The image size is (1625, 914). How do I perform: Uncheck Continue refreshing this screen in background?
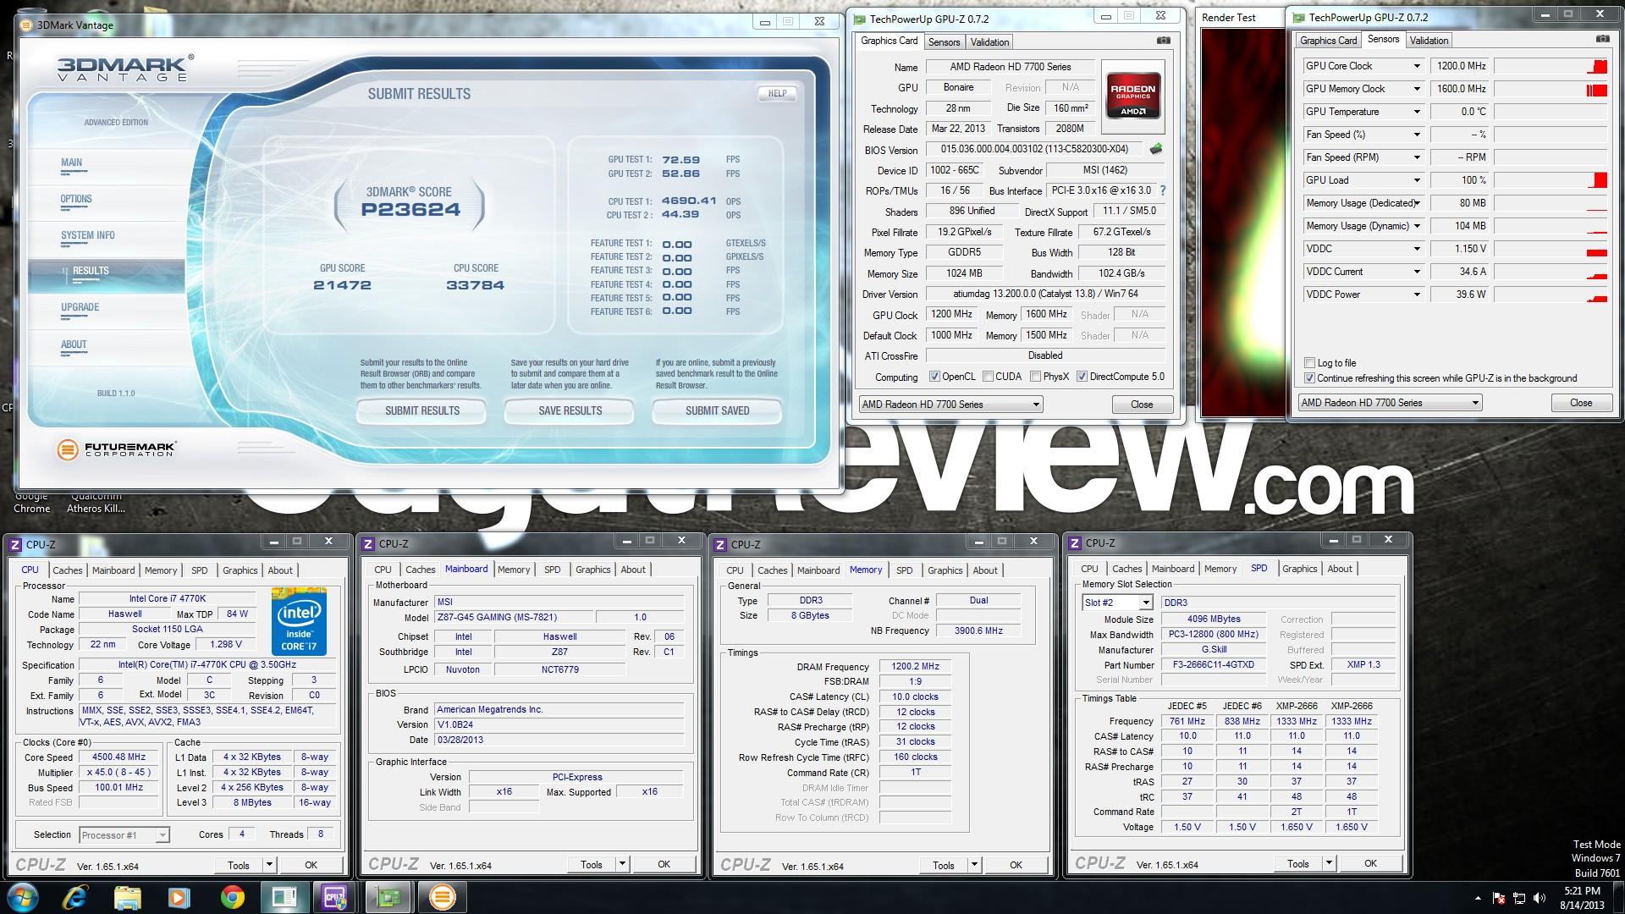click(x=1309, y=378)
